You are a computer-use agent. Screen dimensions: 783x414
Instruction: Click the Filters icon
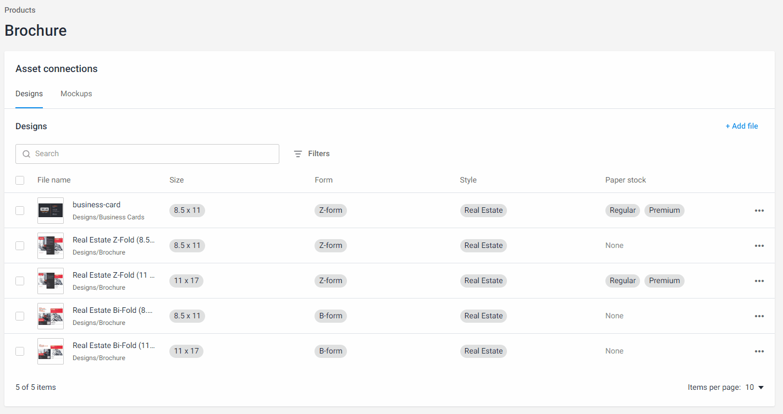click(298, 154)
